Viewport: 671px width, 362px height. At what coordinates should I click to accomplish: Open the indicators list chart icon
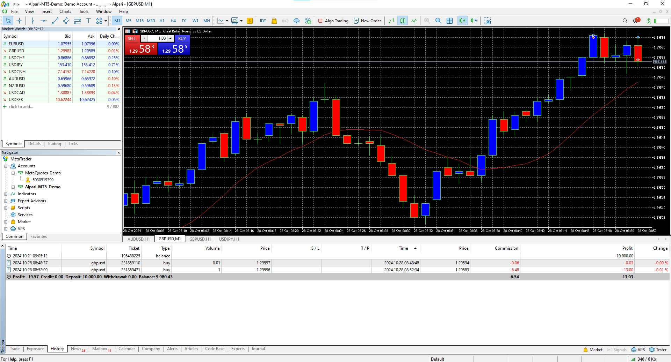[221, 21]
